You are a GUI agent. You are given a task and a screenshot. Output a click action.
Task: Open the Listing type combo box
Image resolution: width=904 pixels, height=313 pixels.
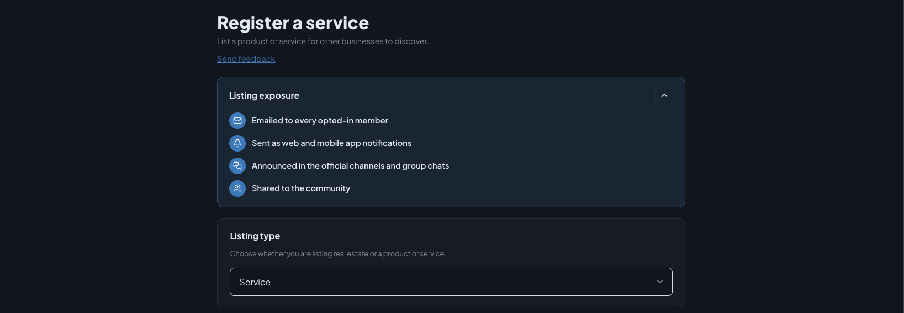[451, 282]
